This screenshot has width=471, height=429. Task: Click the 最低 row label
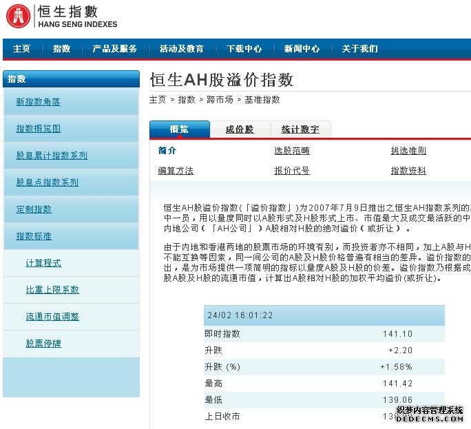tap(213, 400)
